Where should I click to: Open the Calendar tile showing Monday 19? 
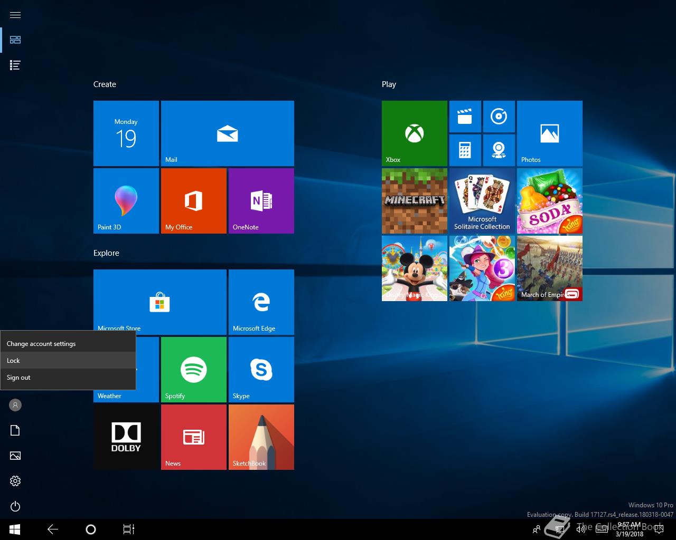[126, 133]
